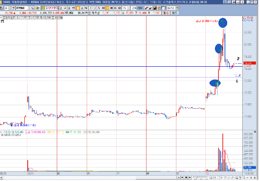Screen dimensions: 260x181
Task: Click the 전 button left of stock code
Action: [x=13, y=8]
